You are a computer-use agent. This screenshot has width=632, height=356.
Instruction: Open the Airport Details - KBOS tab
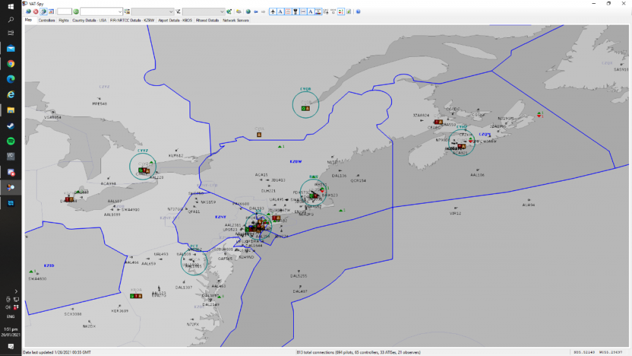click(175, 20)
